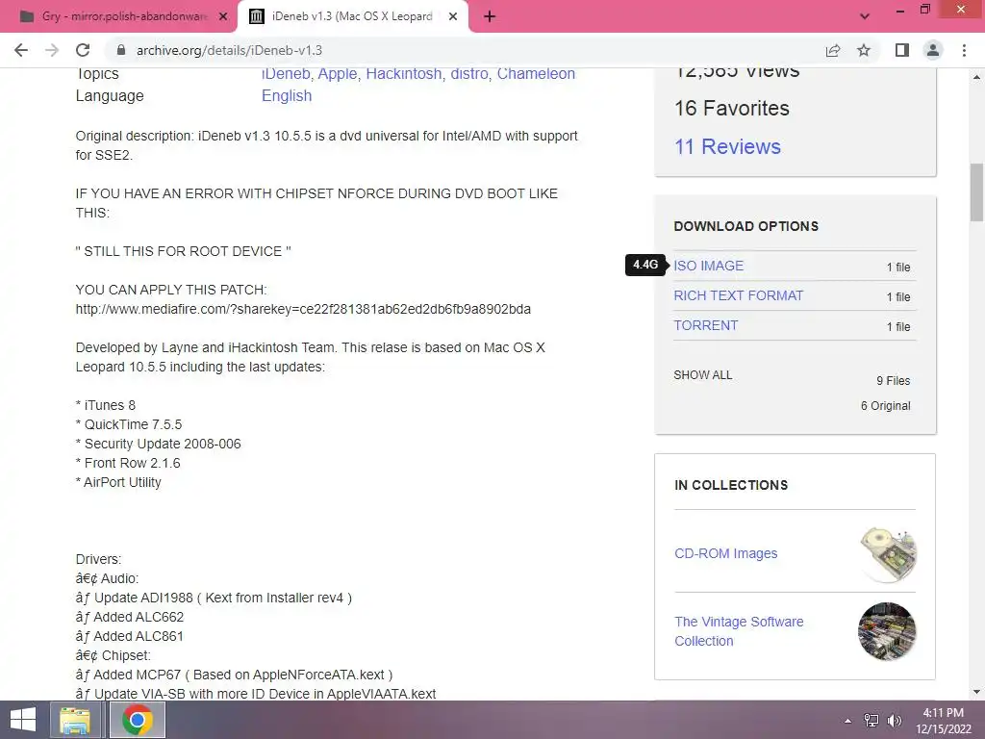Click the 'QuickTime 7.5.5' line

(x=129, y=424)
